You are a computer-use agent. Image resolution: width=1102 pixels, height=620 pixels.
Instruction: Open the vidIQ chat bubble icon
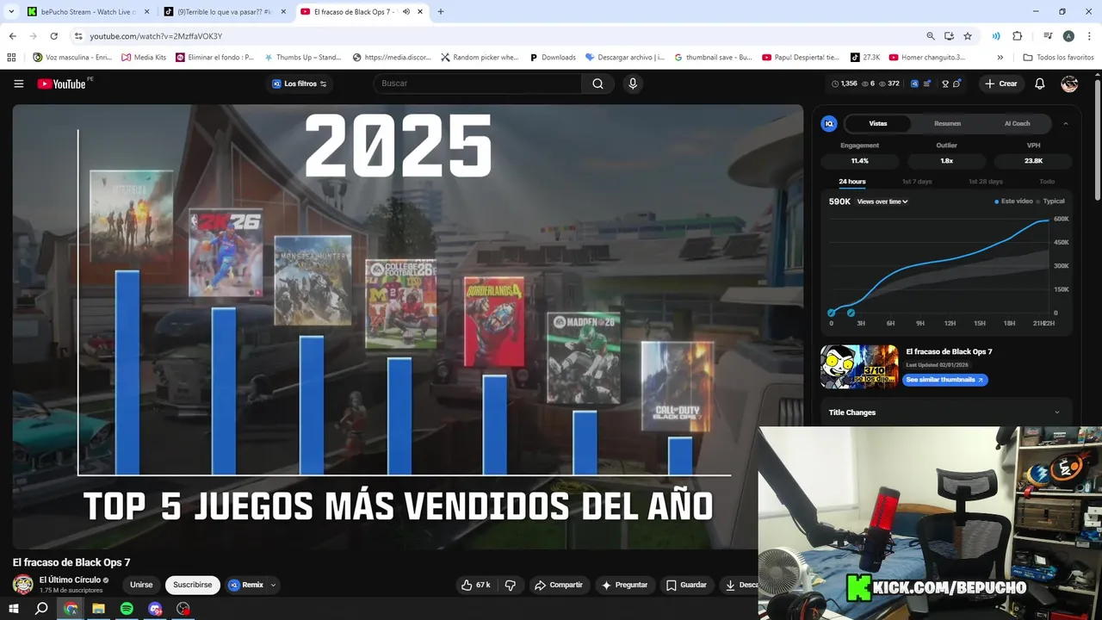957,84
